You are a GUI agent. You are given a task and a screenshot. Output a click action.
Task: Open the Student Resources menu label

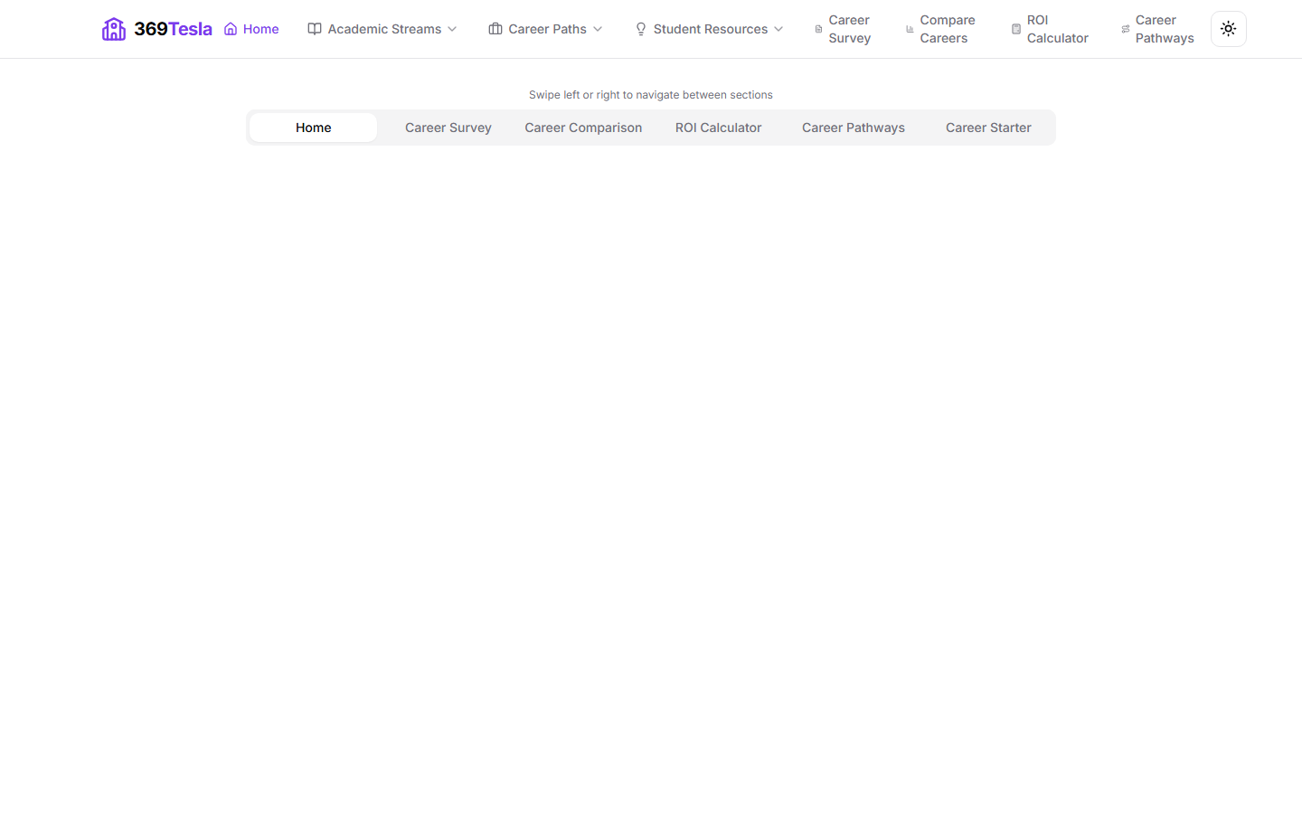click(711, 29)
